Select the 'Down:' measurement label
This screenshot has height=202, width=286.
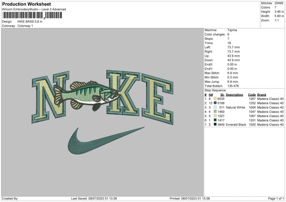209,60
